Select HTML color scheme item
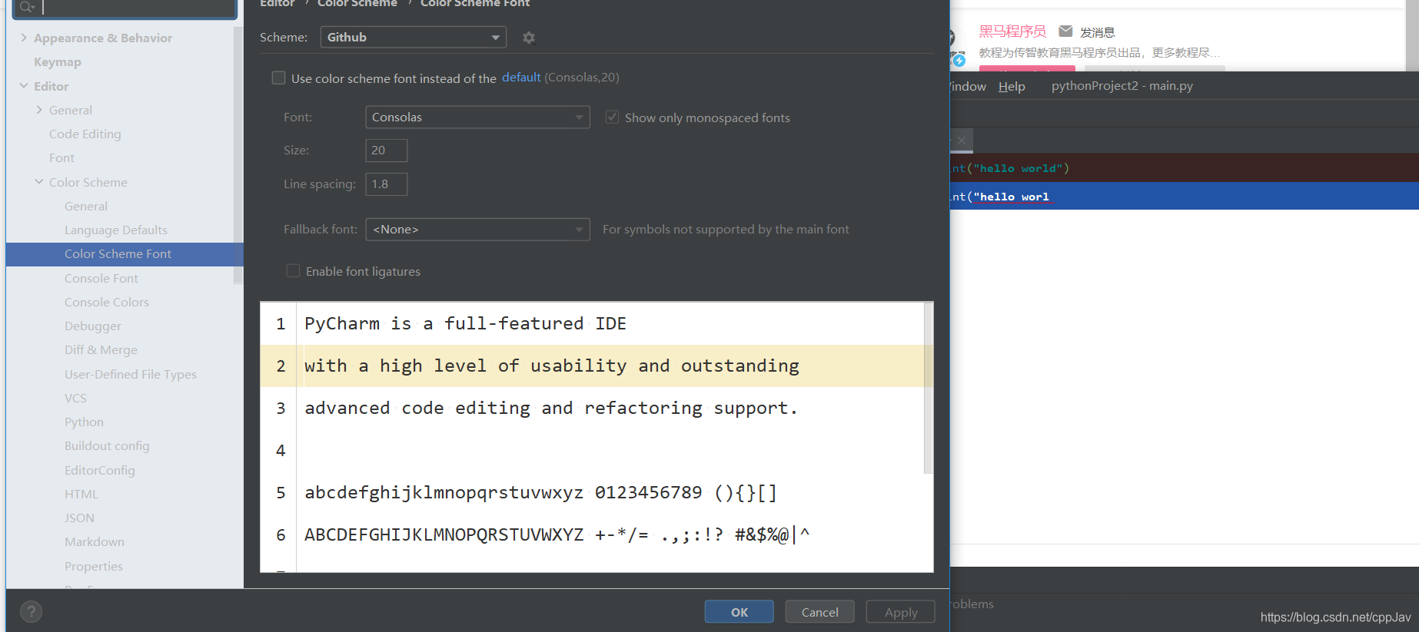The width and height of the screenshot is (1419, 632). [81, 494]
